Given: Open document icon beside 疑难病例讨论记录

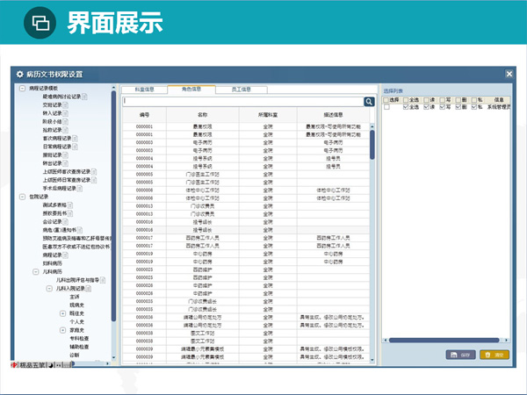Looking at the screenshot, I should pyautogui.click(x=84, y=97).
